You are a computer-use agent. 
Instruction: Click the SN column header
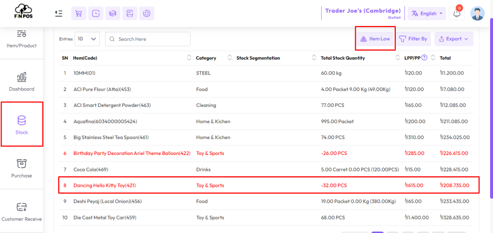pyautogui.click(x=65, y=58)
